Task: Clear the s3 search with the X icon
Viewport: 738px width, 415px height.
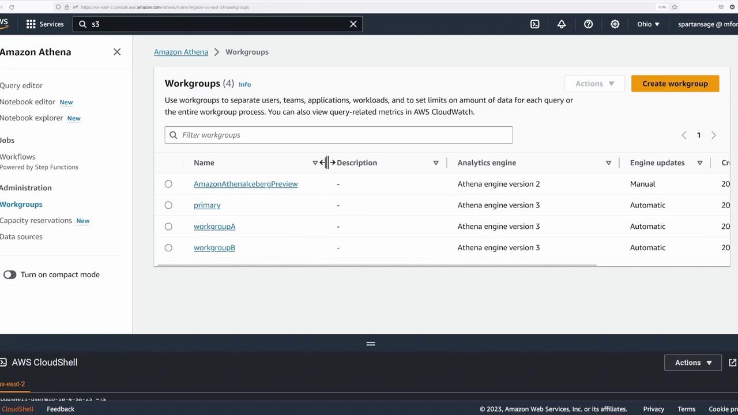Action: click(x=353, y=24)
